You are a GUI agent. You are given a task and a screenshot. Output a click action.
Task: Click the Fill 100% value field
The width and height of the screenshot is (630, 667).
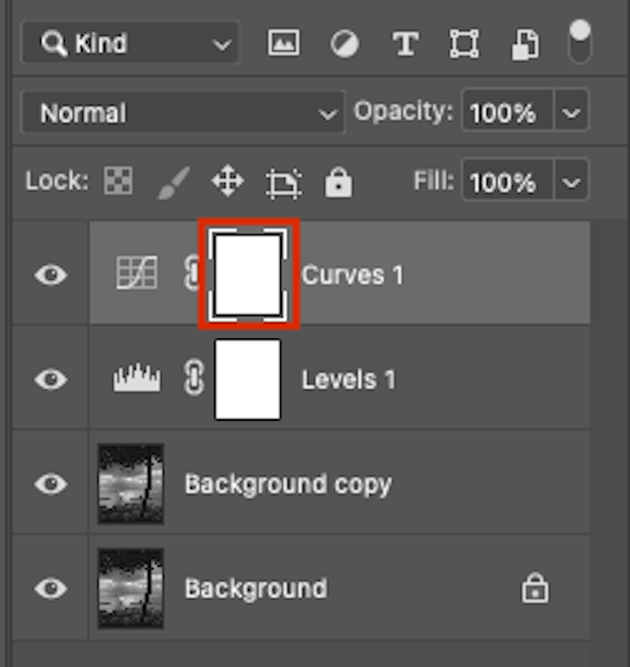coord(507,182)
